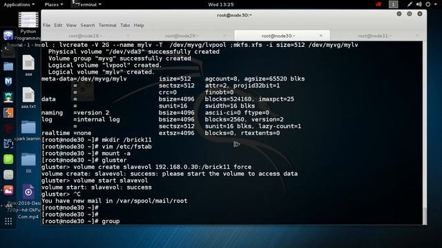Open the red image viewer dock icon
Image resolution: width=442 pixels, height=248 pixels.
click(x=8, y=190)
